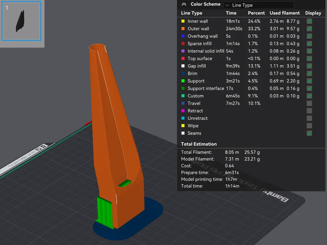Click the Model printing time 1h7m value
Screen dimensions: 327x245
pyautogui.click(x=231, y=179)
